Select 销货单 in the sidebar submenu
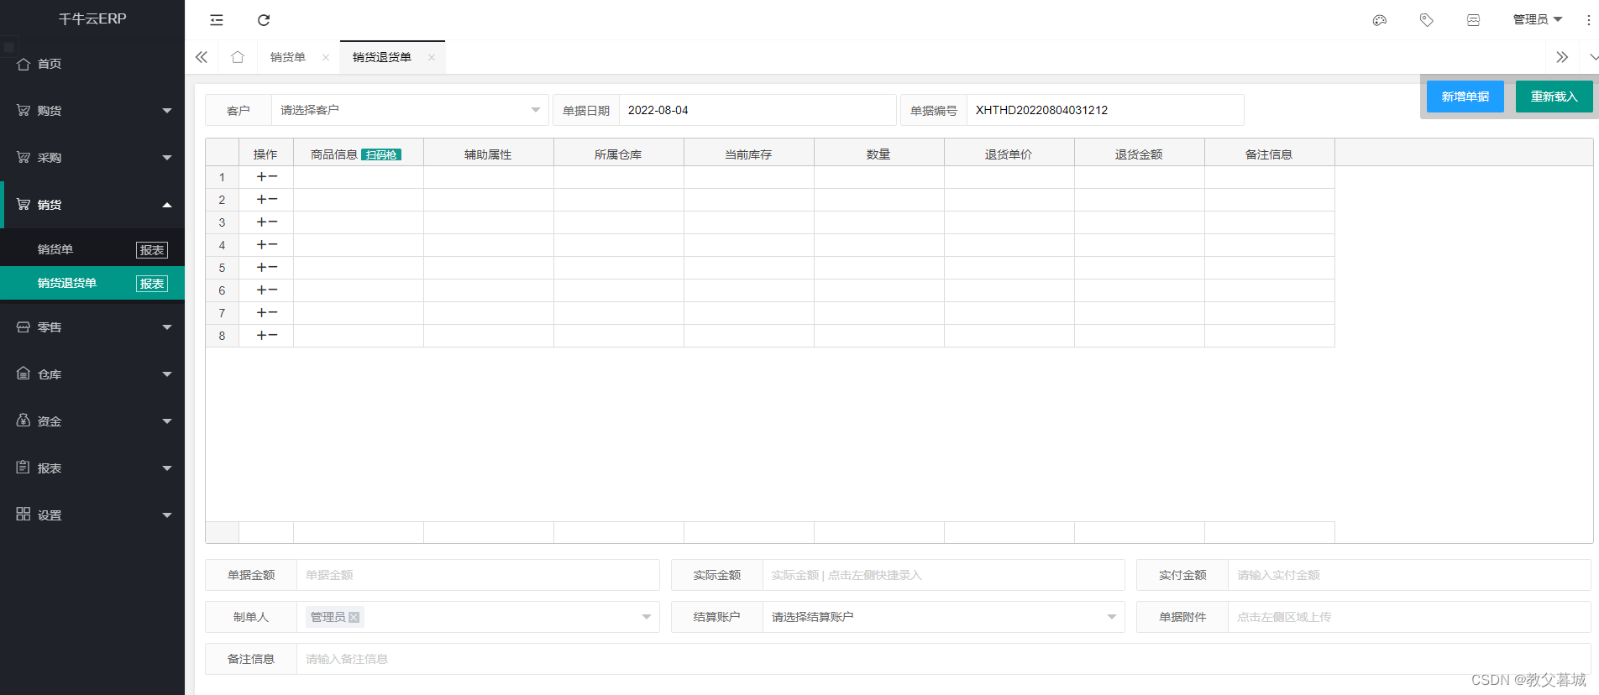 [55, 249]
